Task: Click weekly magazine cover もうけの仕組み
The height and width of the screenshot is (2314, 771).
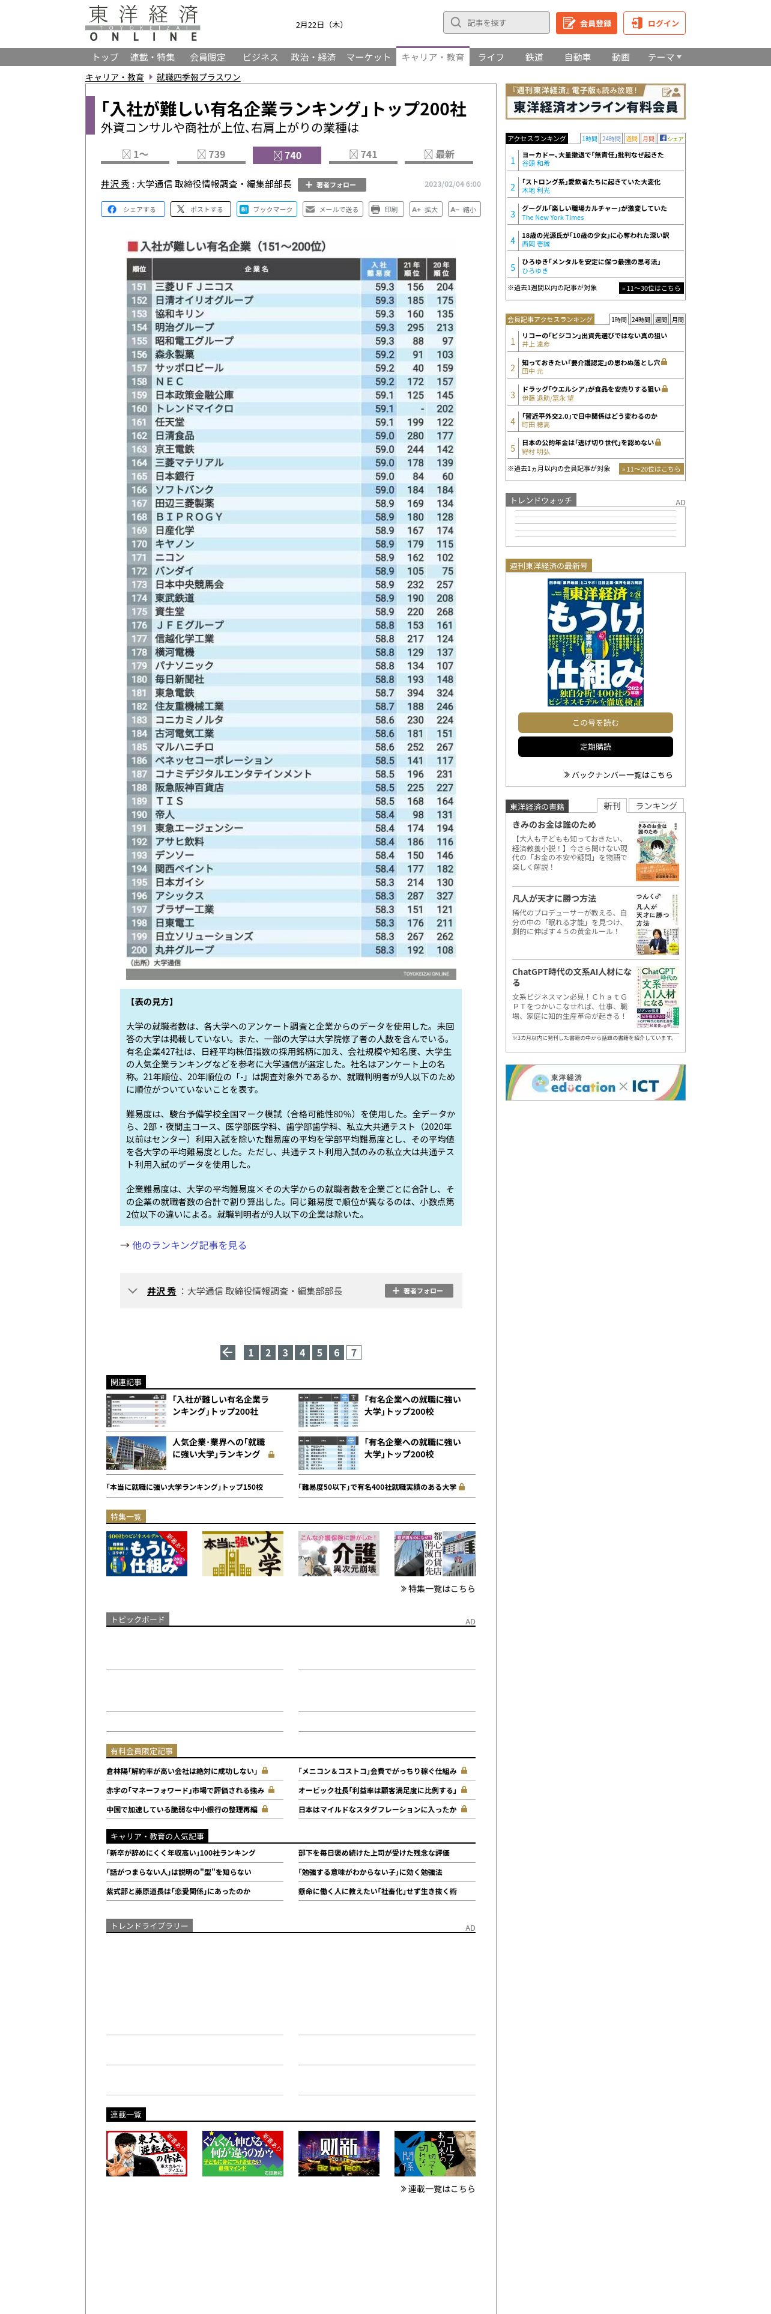Action: tap(595, 642)
